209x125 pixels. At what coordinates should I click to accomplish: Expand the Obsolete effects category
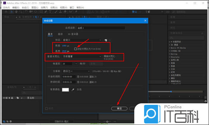pos(169,57)
